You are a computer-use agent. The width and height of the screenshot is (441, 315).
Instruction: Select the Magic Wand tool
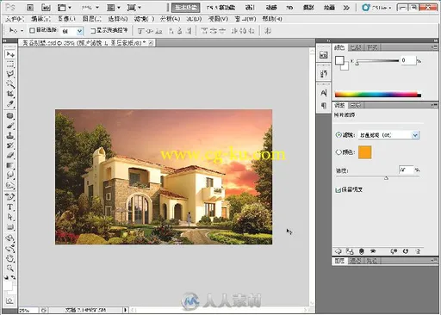click(10, 83)
